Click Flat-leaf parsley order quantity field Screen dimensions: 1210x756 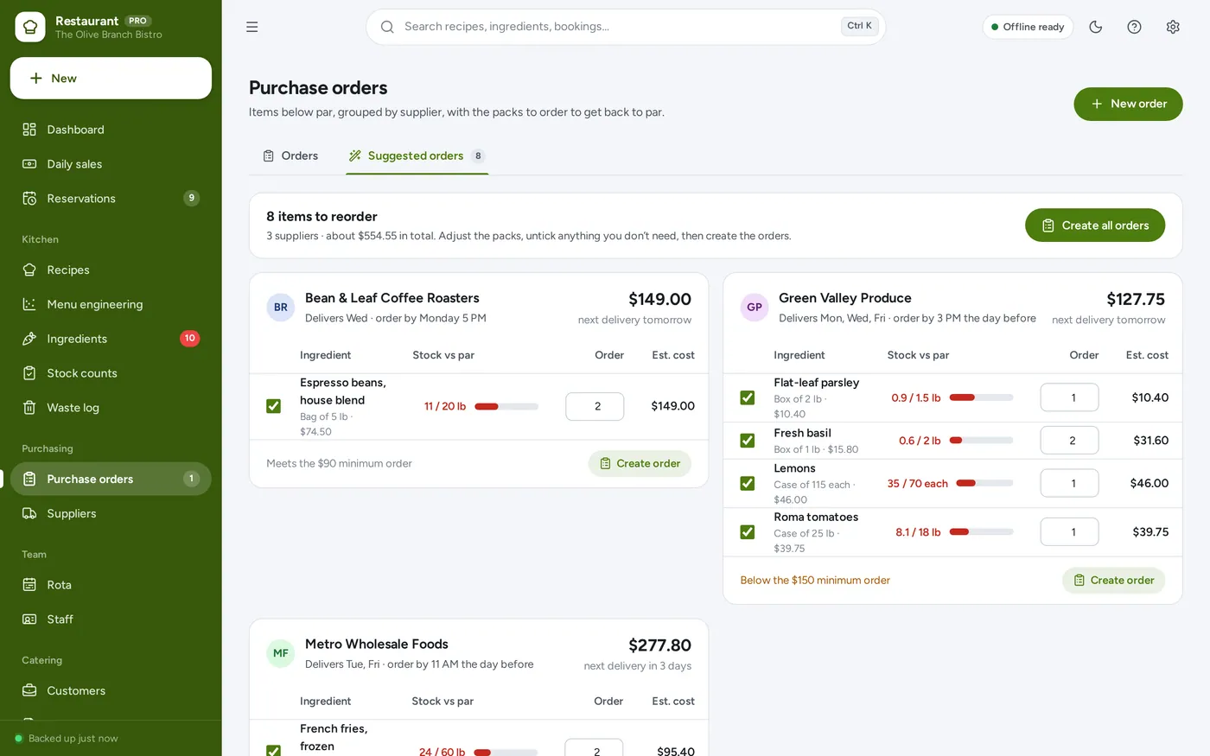point(1070,397)
